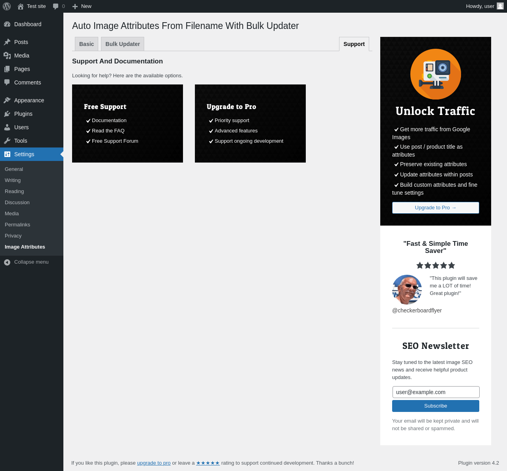
Task: Click the Settings sliders icon
Action: pos(7,154)
